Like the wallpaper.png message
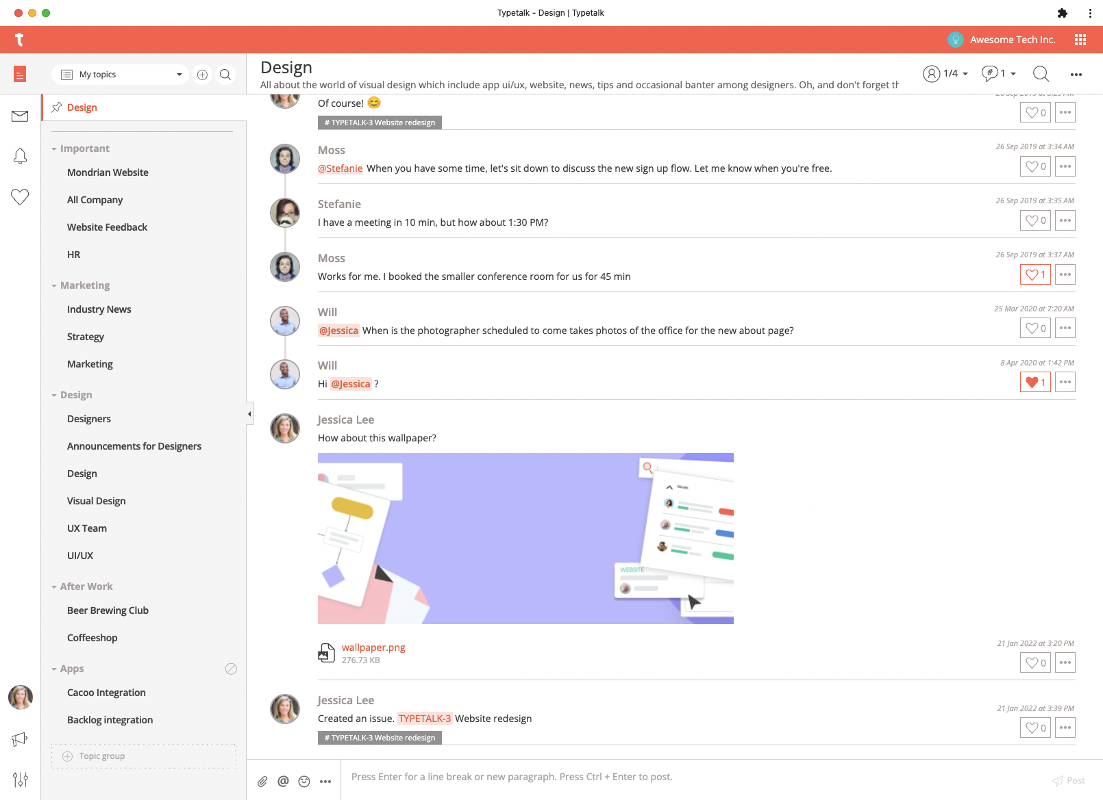Image resolution: width=1103 pixels, height=800 pixels. click(x=1035, y=662)
